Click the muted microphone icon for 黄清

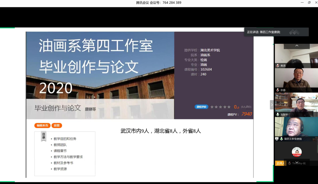click(x=278, y=65)
